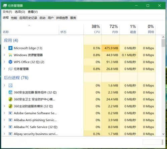Click the process list scroll down arrow

(163, 134)
